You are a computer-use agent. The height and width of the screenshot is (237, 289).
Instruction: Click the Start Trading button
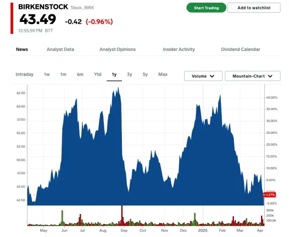click(x=206, y=8)
